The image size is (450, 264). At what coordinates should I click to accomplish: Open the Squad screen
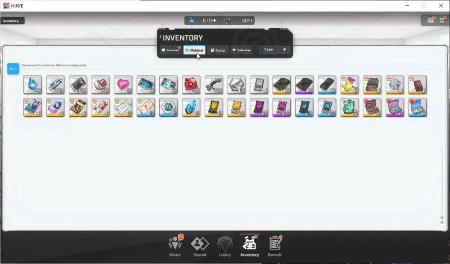tap(200, 246)
